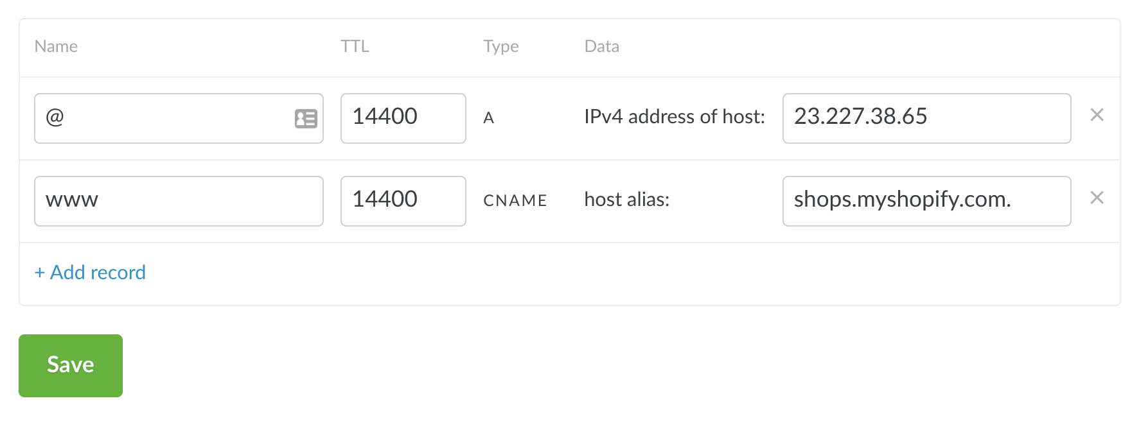Click the CNAME record type label

click(515, 201)
